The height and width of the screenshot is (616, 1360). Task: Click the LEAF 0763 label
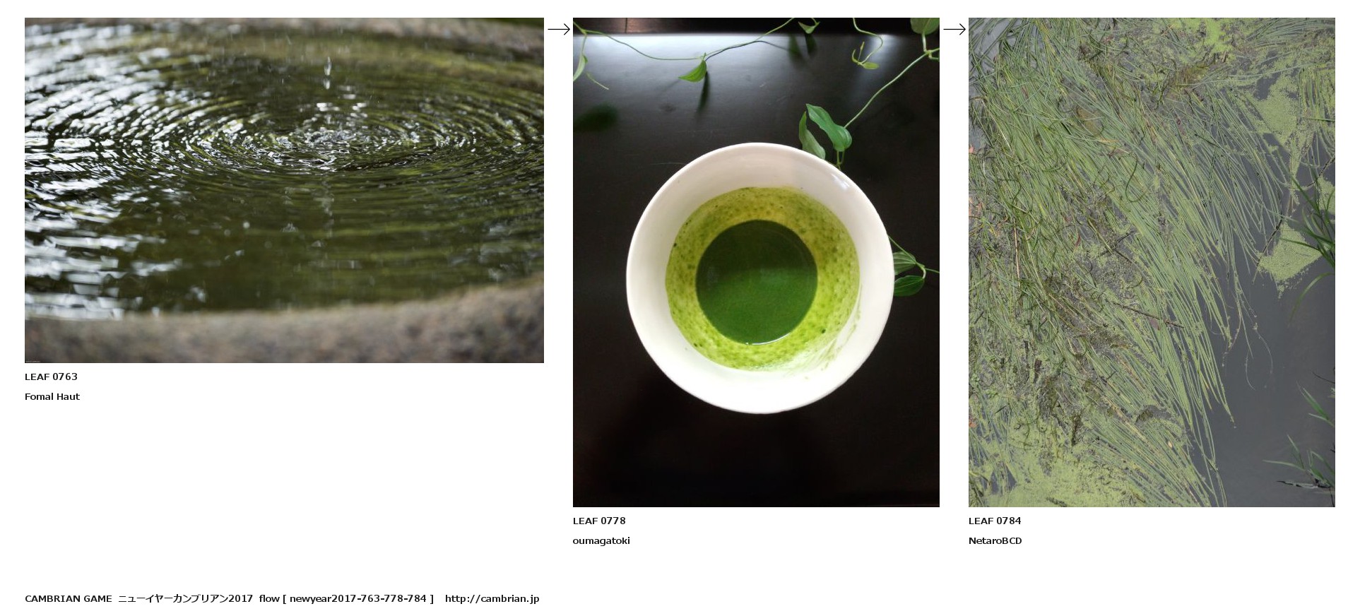click(51, 377)
